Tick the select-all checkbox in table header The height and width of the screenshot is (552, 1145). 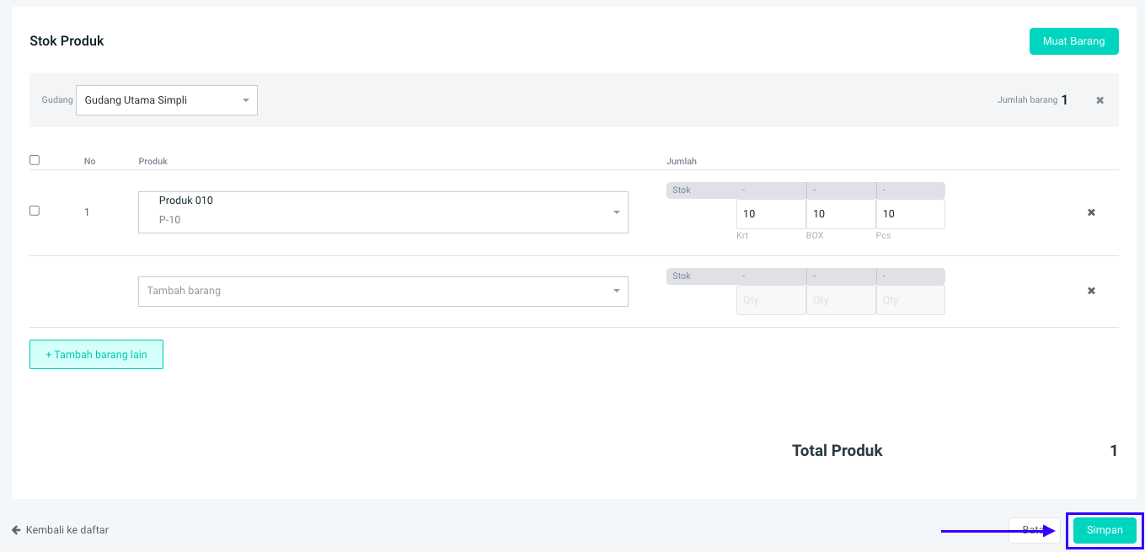[x=35, y=160]
